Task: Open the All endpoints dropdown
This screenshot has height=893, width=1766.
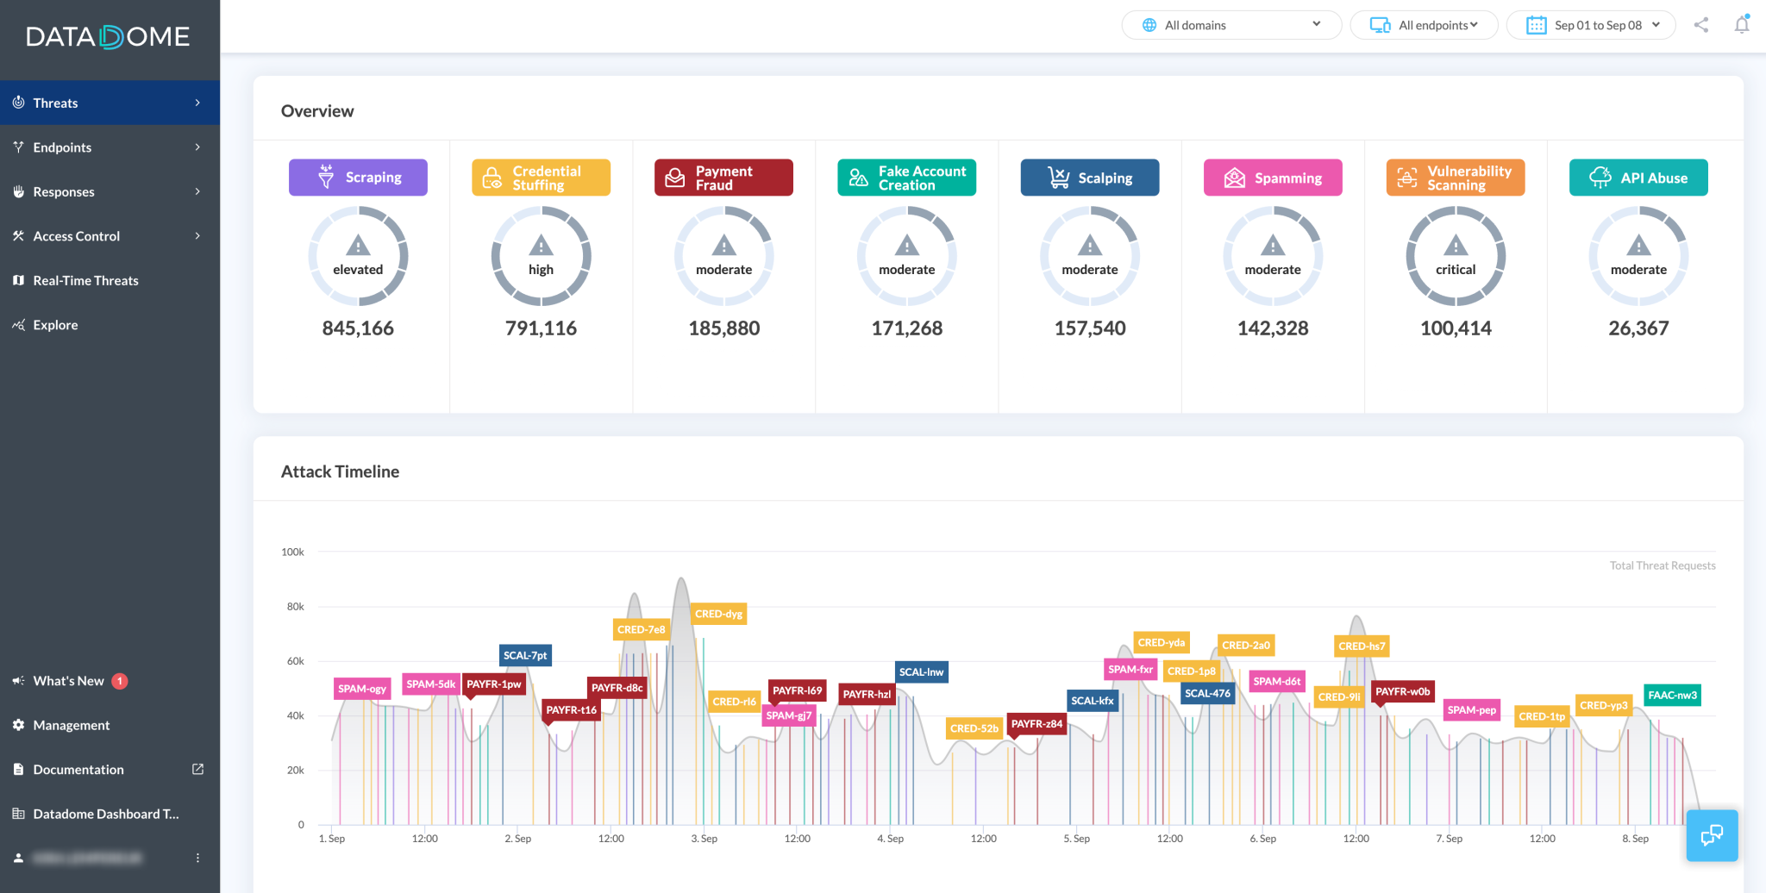Action: (1424, 25)
